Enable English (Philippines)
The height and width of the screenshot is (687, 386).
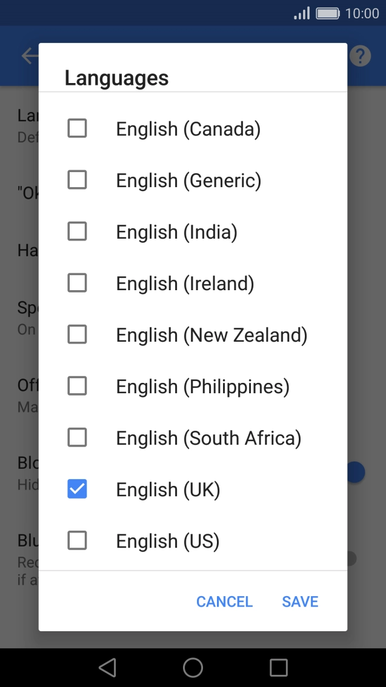tap(77, 385)
